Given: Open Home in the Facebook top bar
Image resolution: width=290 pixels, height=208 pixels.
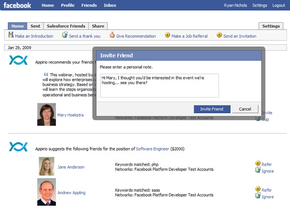Looking at the screenshot, I should (x=48, y=5).
